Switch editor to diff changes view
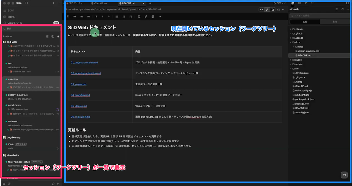Screen dimensions: 352x186 coord(273,9)
